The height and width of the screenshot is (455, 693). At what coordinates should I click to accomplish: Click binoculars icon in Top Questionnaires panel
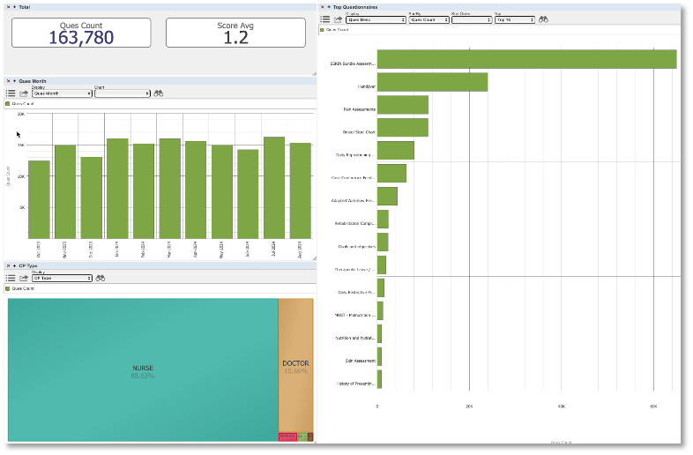pos(544,19)
